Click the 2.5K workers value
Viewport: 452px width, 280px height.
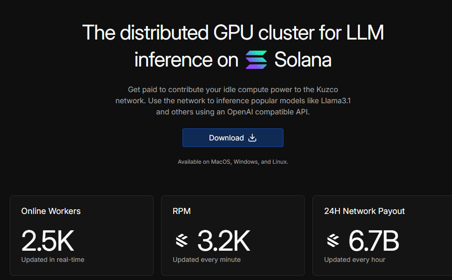tap(48, 240)
